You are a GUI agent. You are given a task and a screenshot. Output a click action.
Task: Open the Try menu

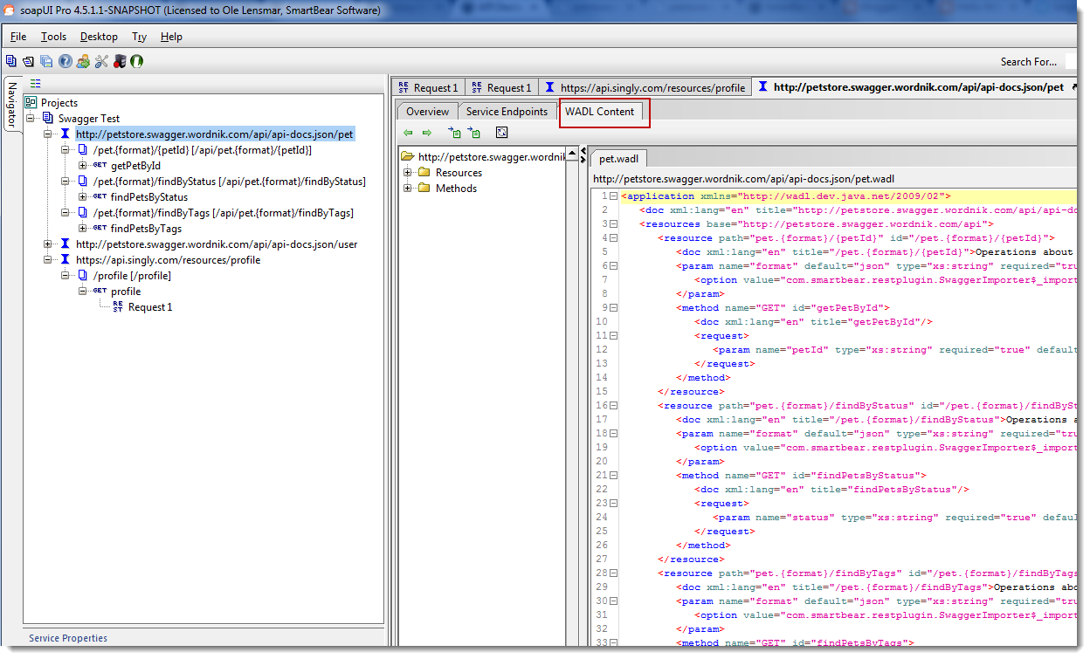[139, 37]
